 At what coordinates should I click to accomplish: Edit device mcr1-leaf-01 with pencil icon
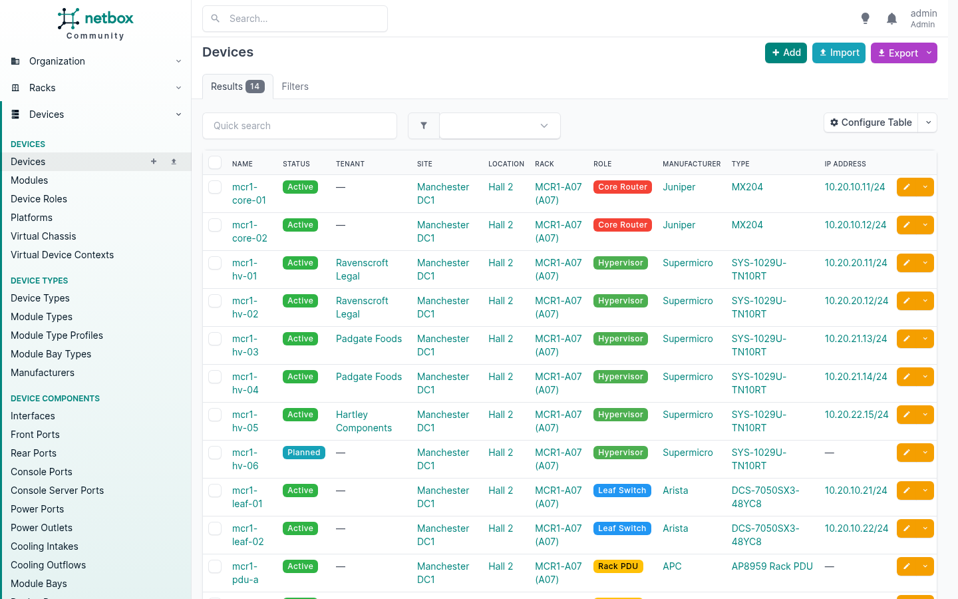pos(907,491)
